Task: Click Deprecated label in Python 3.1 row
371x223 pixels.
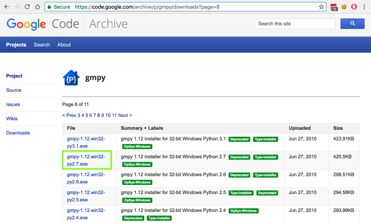Action: [x=240, y=139]
